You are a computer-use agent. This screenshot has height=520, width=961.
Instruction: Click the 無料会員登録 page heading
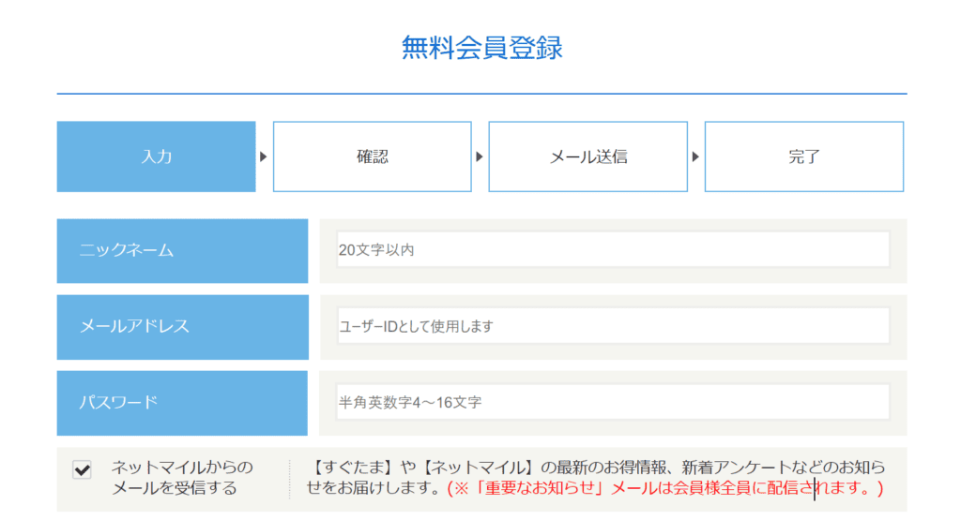pyautogui.click(x=481, y=48)
